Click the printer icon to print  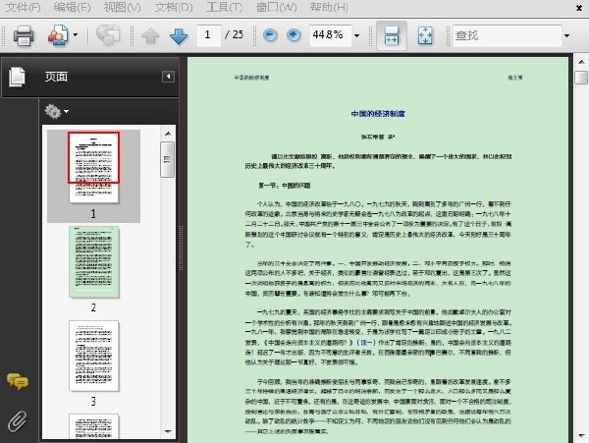pyautogui.click(x=24, y=35)
